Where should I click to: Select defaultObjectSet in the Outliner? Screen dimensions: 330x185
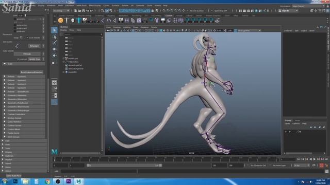pyautogui.click(x=76, y=68)
